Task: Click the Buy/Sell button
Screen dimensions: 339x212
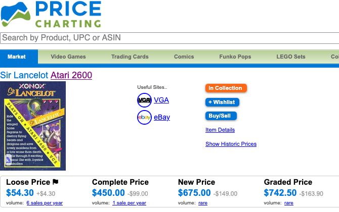Action: [x=221, y=116]
